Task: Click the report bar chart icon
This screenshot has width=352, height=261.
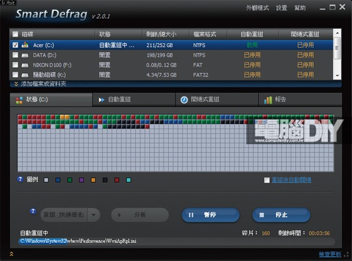Action: pos(268,100)
